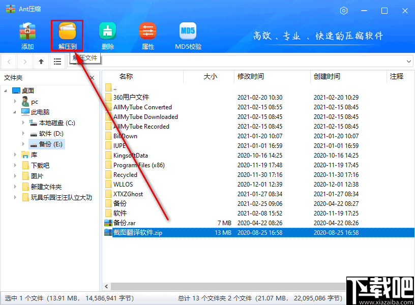Screen dimensions: 415x305
Task: Select the '..' parent folder row
Action: pyautogui.click(x=258, y=88)
